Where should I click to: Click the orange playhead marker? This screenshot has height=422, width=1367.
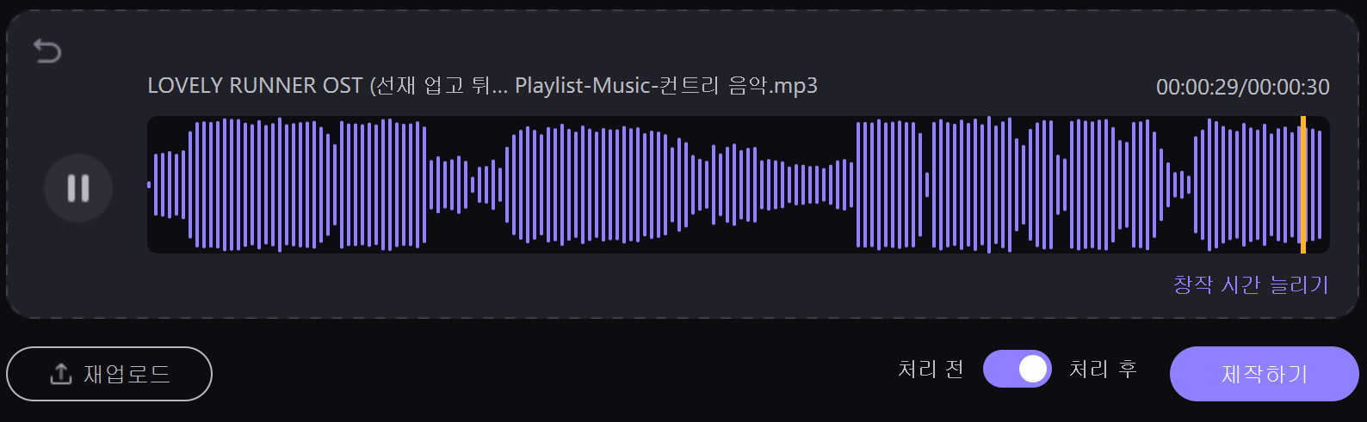(1303, 185)
